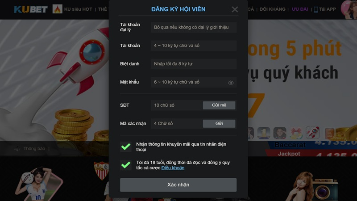
Task: Close the Đăng ký hội viên dialog
Action: click(x=235, y=9)
